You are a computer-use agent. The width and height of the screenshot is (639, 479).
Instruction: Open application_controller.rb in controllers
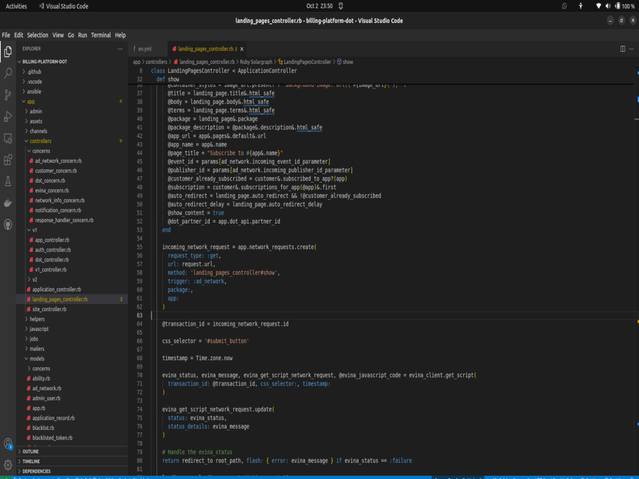pyautogui.click(x=72, y=289)
